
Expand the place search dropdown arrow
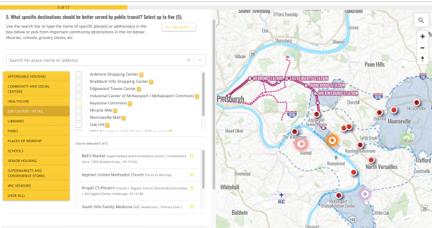(200, 60)
